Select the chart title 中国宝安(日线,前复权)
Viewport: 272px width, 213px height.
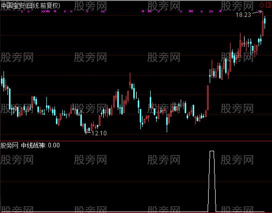31,5
